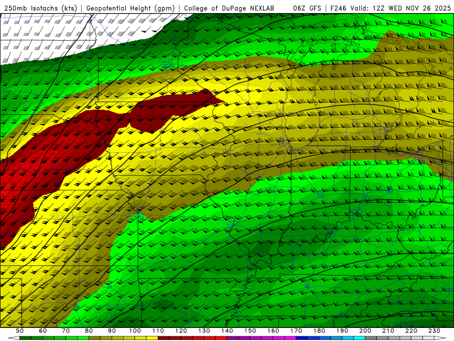Click the '120' value on the color scale

(x=181, y=331)
